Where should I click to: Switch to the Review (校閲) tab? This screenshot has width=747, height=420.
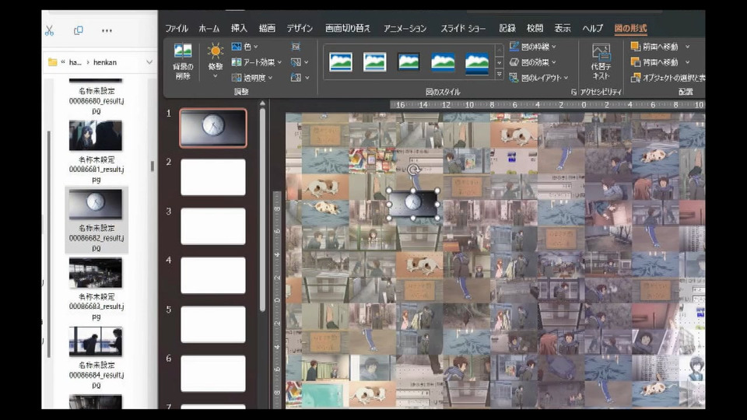click(535, 28)
